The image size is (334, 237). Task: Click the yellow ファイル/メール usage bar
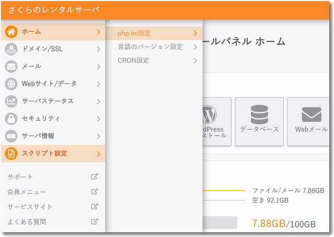(224, 191)
